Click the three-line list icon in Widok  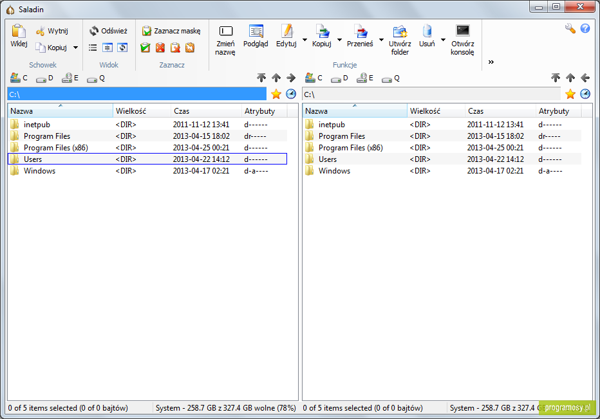(93, 48)
